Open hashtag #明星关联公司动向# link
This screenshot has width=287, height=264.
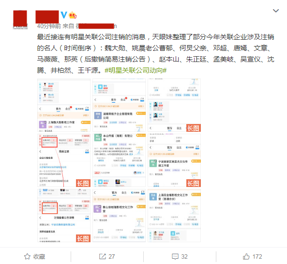[136, 70]
